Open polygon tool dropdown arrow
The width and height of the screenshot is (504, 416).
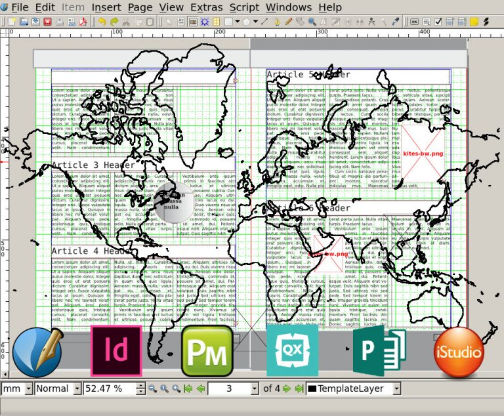255,22
